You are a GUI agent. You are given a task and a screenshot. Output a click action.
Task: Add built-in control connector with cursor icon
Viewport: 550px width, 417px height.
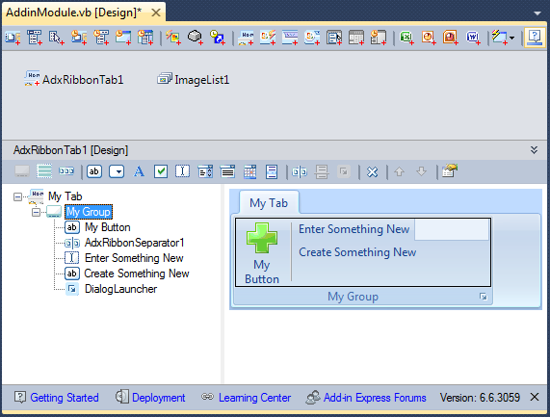[x=57, y=38]
